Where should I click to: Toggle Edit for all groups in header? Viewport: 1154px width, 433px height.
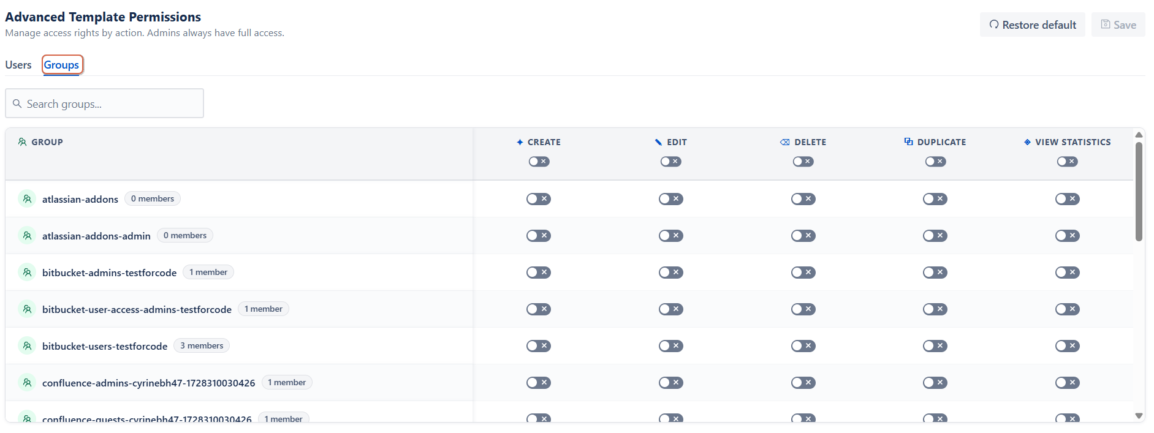click(671, 162)
